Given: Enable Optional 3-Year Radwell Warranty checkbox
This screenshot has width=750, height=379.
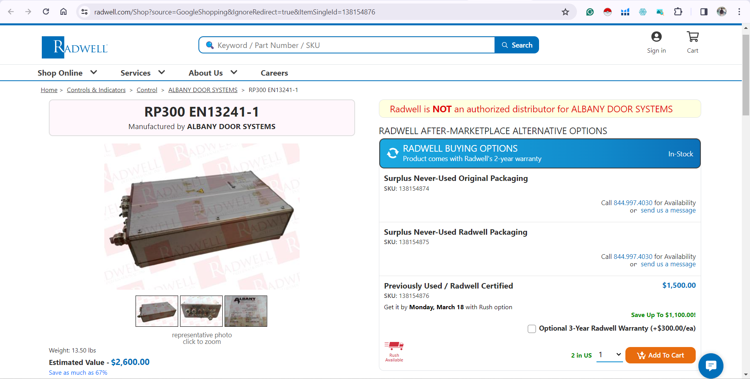Looking at the screenshot, I should [x=532, y=329].
